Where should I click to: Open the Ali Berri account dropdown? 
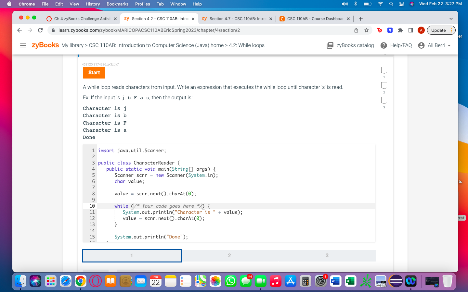click(x=435, y=45)
